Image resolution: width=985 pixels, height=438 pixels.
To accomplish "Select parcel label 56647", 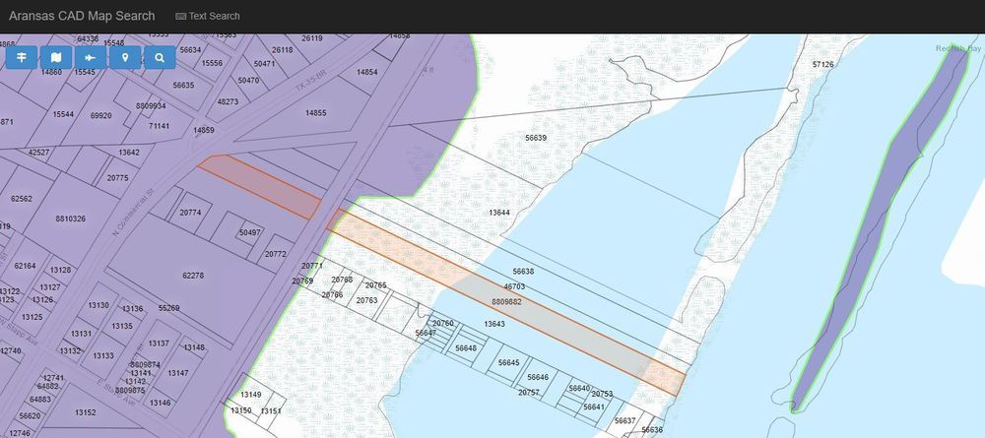I will coord(426,334).
